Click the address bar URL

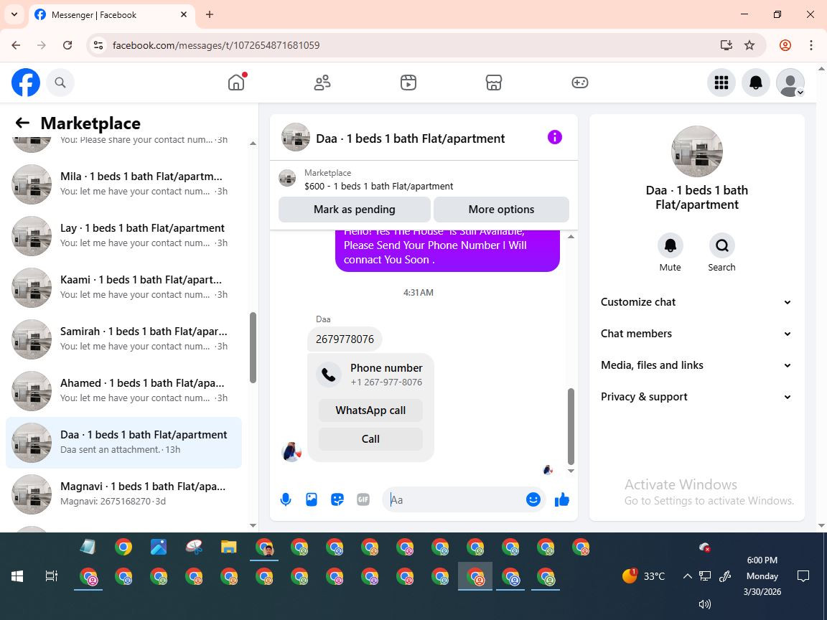point(216,45)
